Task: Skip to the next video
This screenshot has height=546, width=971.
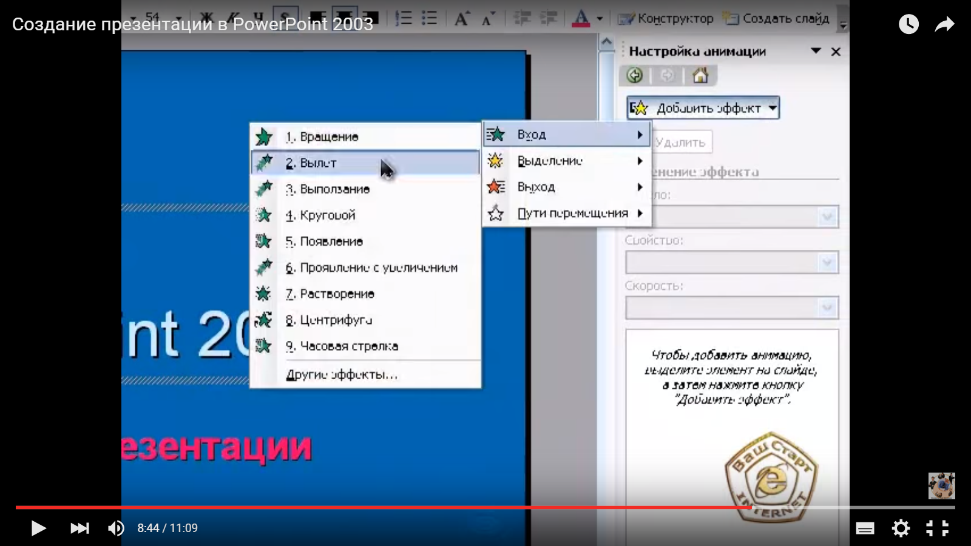Action: click(80, 528)
